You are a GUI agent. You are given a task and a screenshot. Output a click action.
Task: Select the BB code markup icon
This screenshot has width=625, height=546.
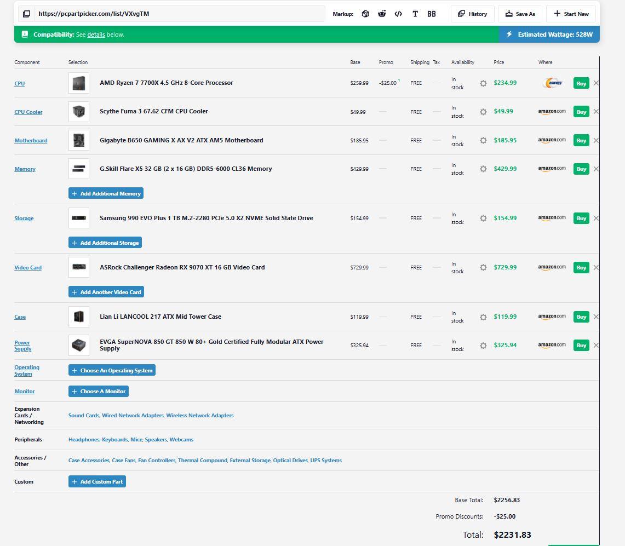tap(431, 14)
